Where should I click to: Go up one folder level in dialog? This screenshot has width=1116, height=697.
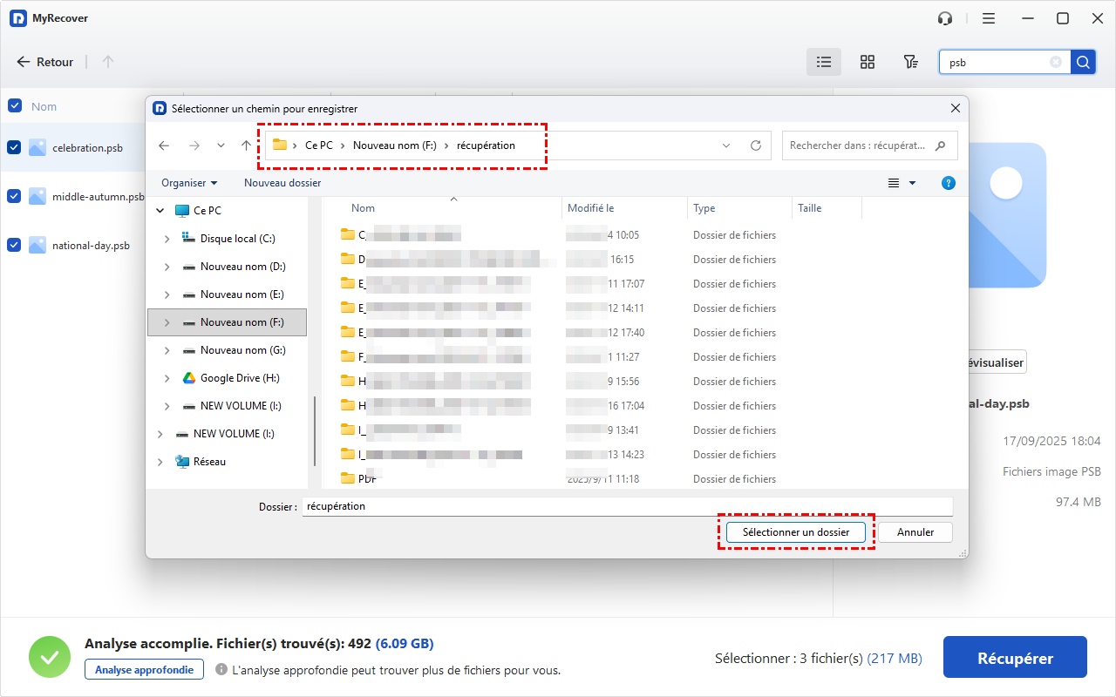[247, 145]
